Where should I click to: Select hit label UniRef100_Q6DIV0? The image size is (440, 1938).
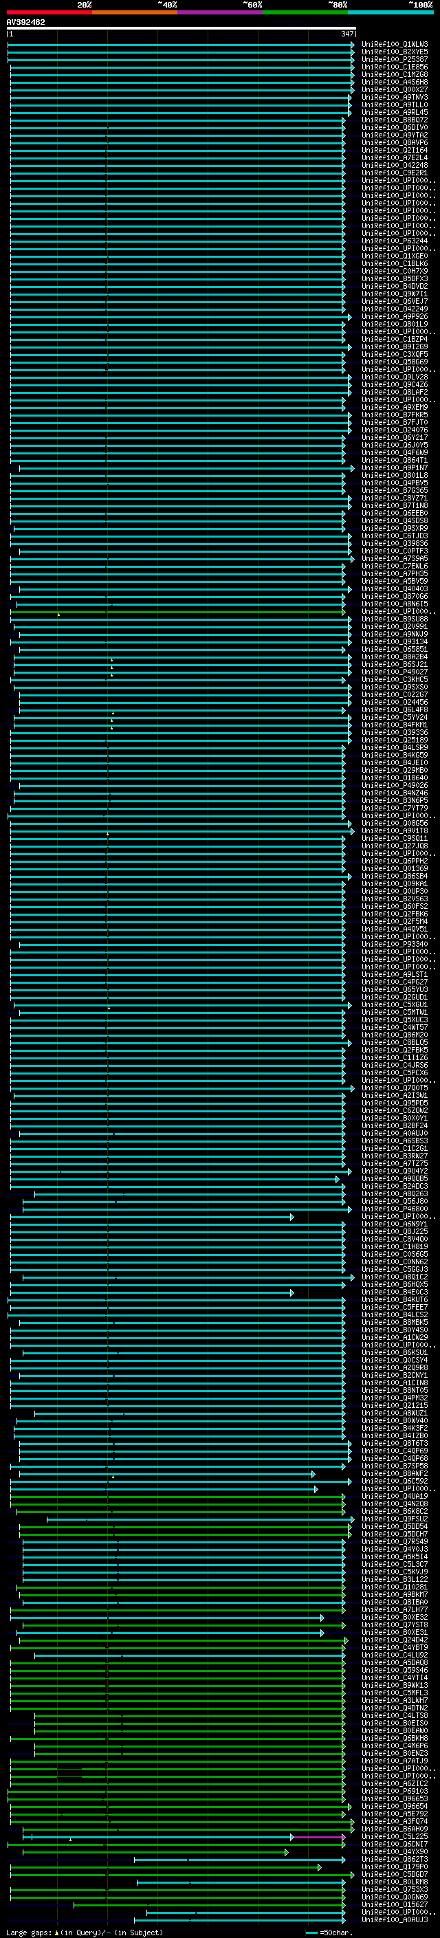click(395, 127)
